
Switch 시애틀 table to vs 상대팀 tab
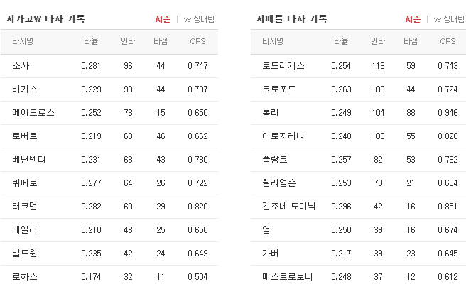point(449,19)
